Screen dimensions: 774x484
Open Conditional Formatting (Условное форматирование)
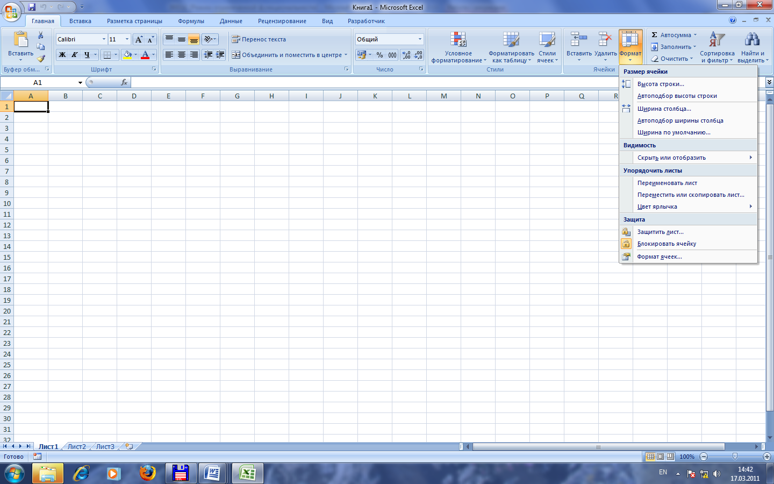[x=458, y=47]
